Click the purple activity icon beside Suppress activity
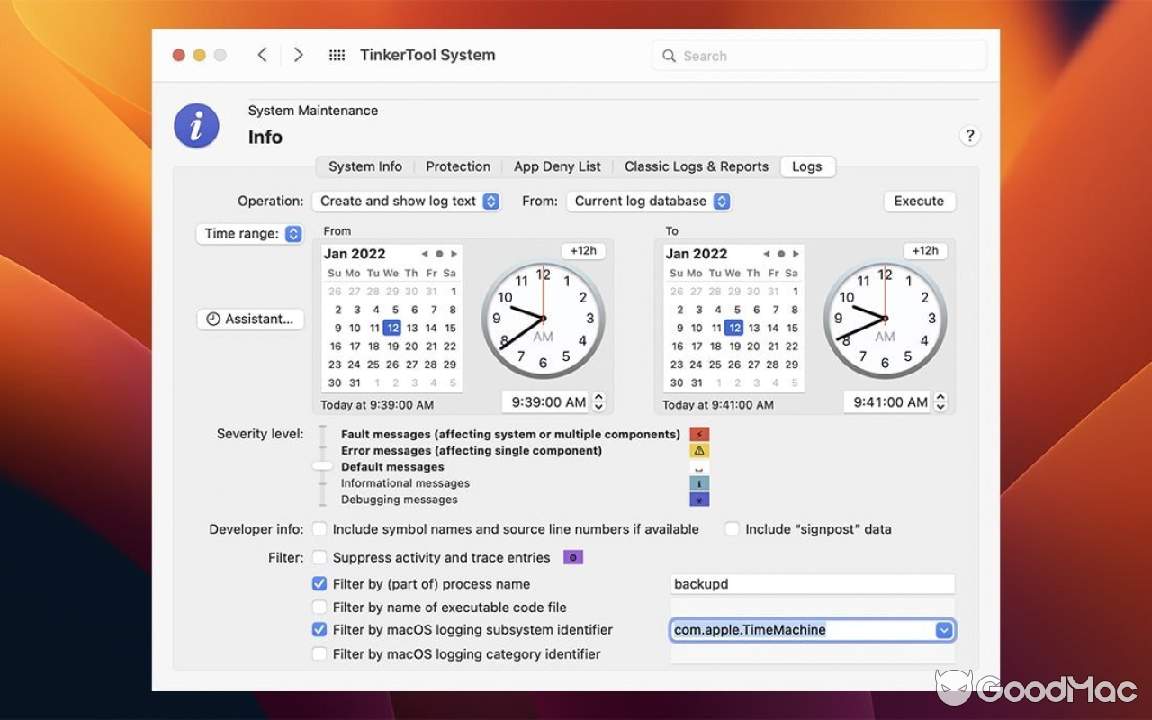The width and height of the screenshot is (1152, 720). (x=573, y=557)
